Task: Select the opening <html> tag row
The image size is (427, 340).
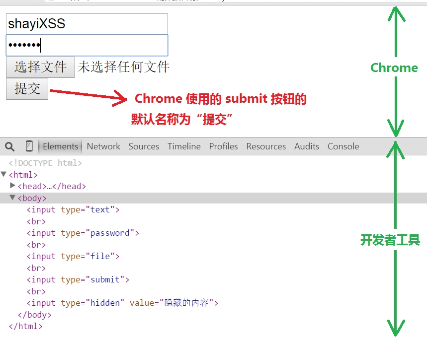Action: click(23, 175)
